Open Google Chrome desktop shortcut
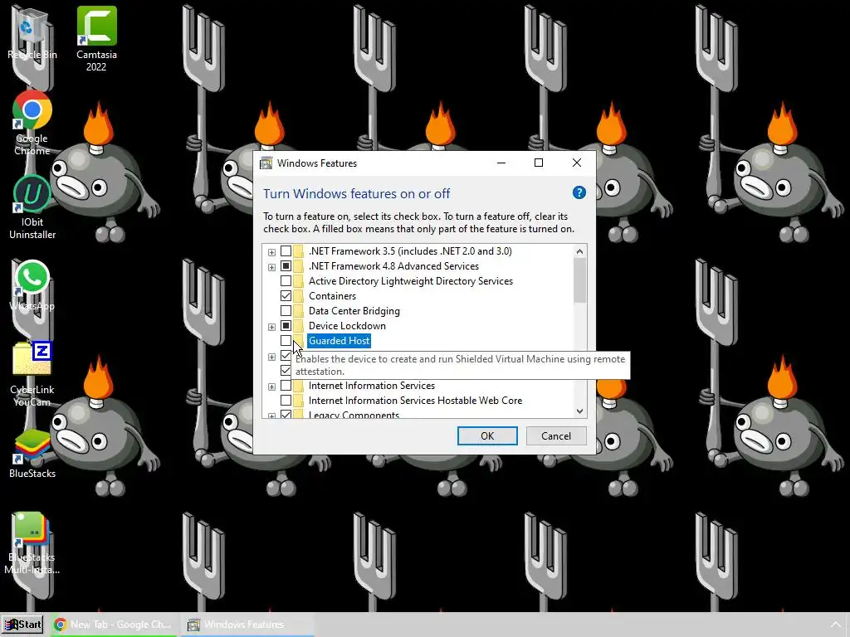850x637 pixels. pos(32,123)
